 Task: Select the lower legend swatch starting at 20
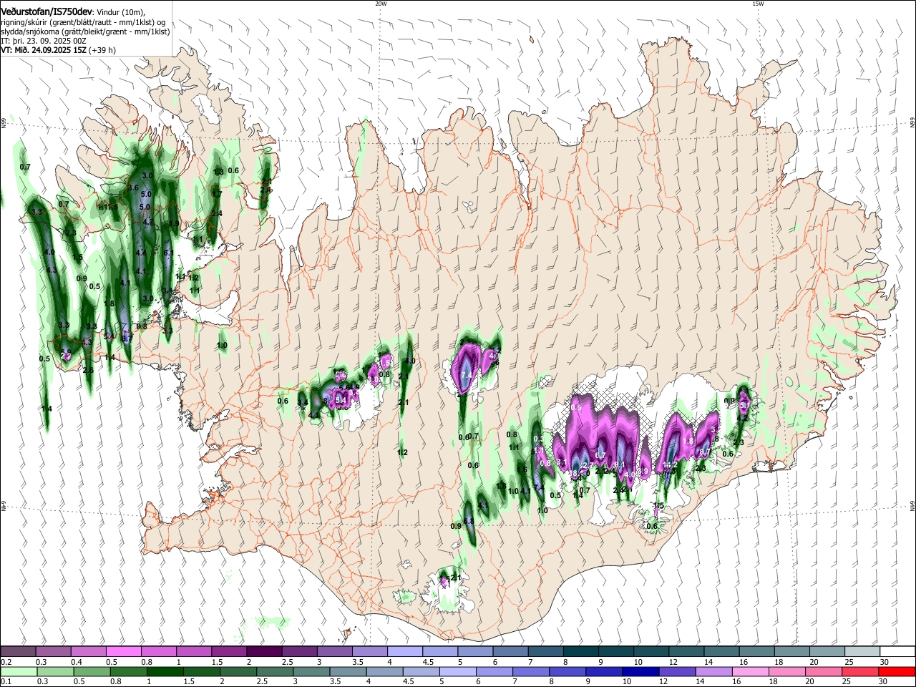point(824,671)
